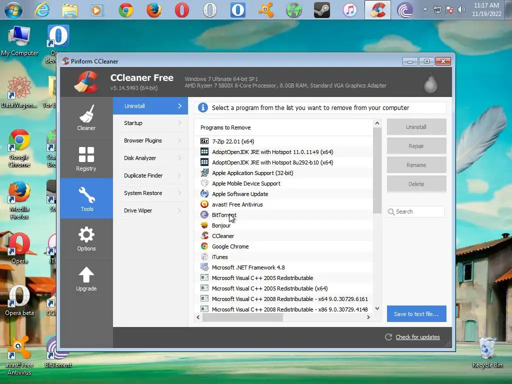Click the Microsoft .NET Framework 4.8 icon
The width and height of the screenshot is (512, 384).
(204, 267)
